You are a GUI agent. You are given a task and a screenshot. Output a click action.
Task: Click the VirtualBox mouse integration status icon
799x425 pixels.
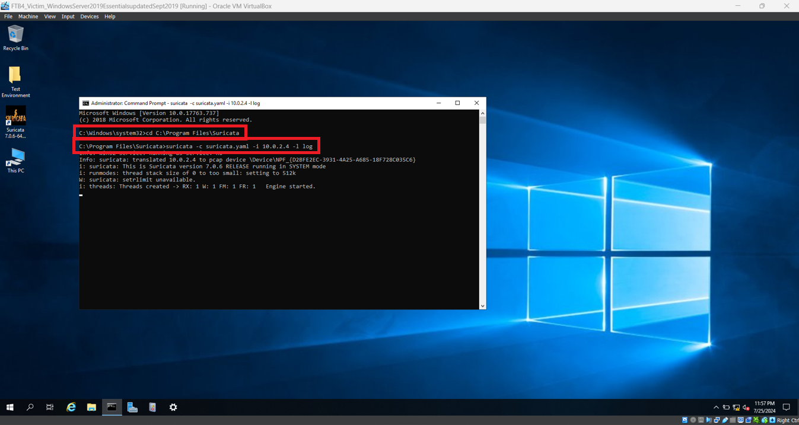[x=765, y=420]
